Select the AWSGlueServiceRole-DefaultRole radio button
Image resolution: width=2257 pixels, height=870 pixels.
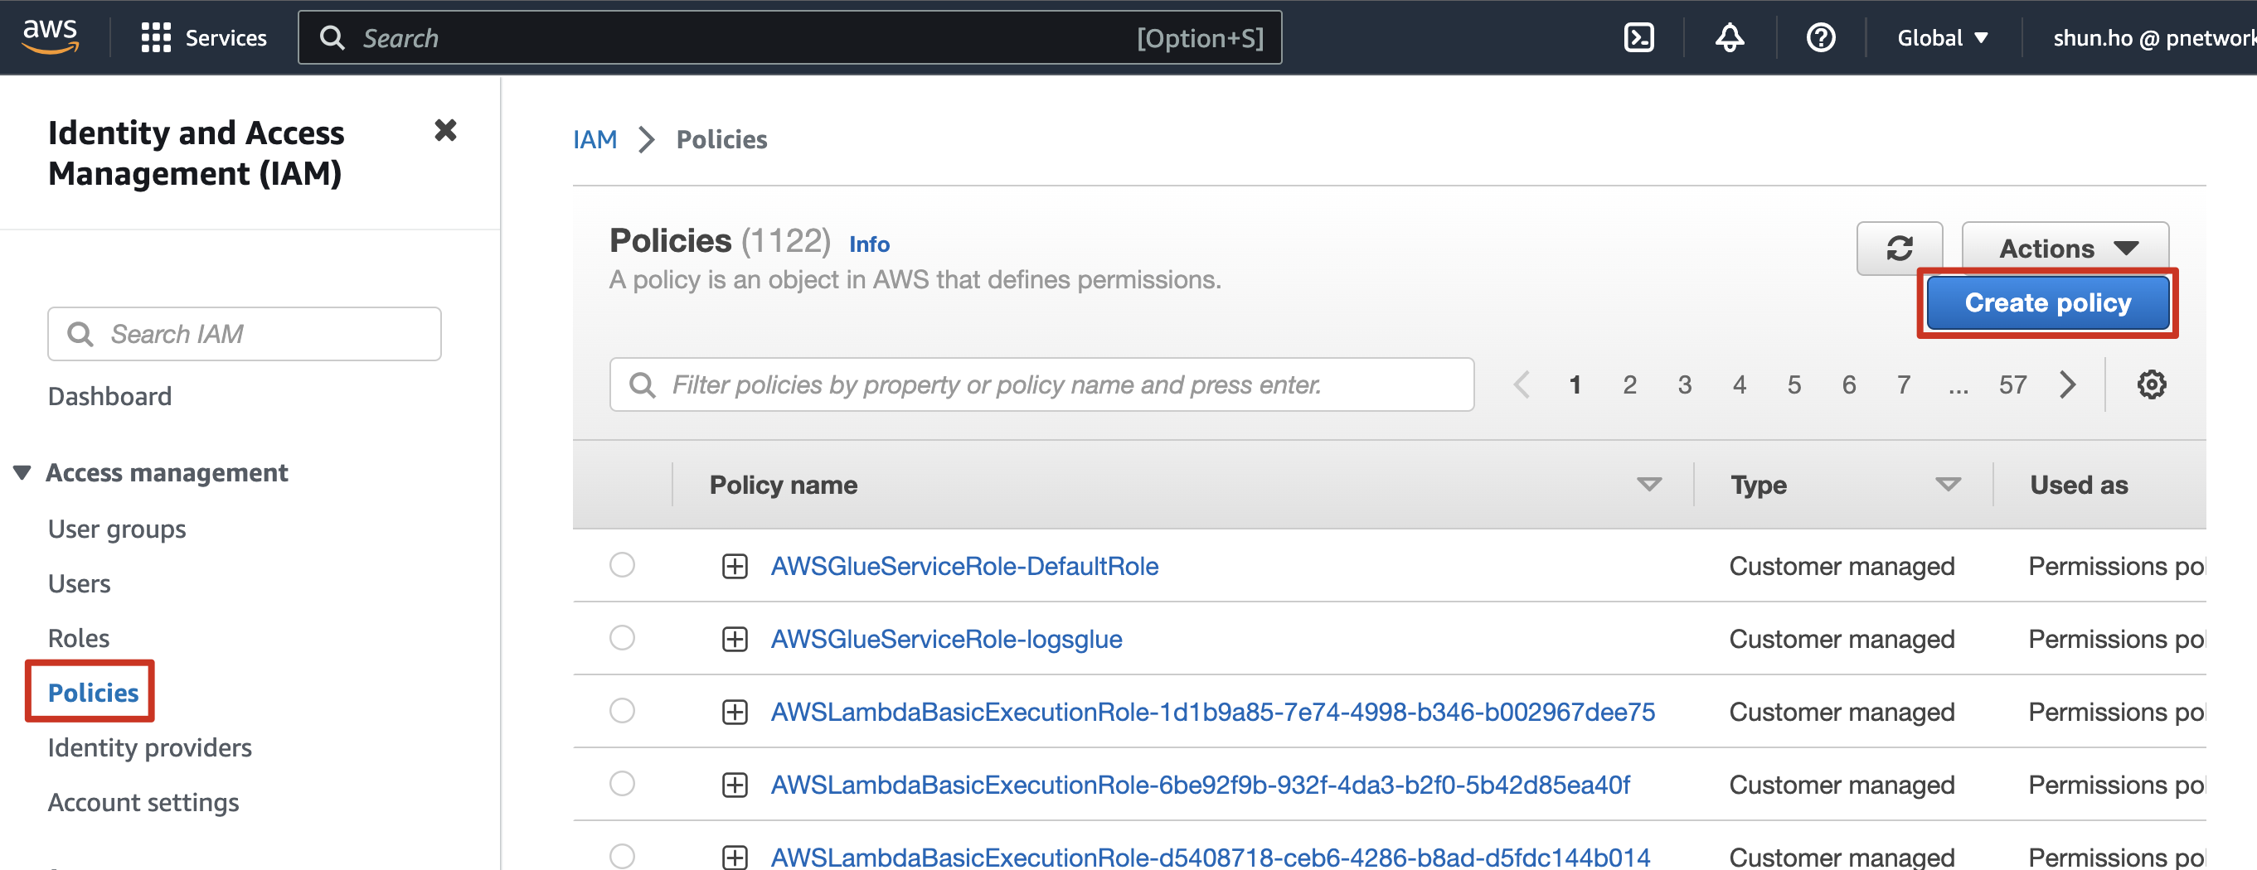point(622,564)
